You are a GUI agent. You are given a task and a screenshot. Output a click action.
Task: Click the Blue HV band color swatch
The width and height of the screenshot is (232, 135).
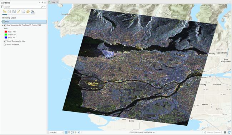(6, 37)
